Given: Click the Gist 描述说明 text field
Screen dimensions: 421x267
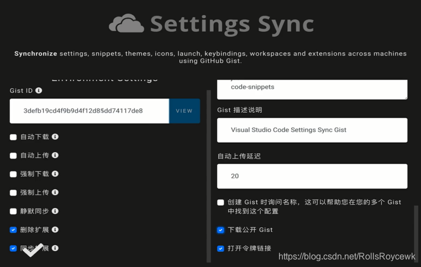Looking at the screenshot, I should tap(312, 130).
